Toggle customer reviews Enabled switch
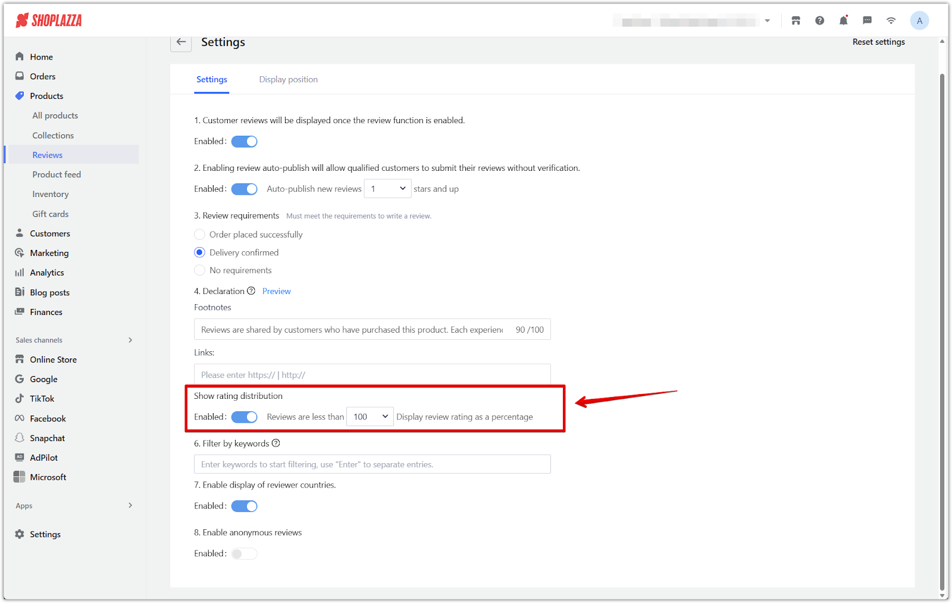This screenshot has width=952, height=603. coord(245,142)
